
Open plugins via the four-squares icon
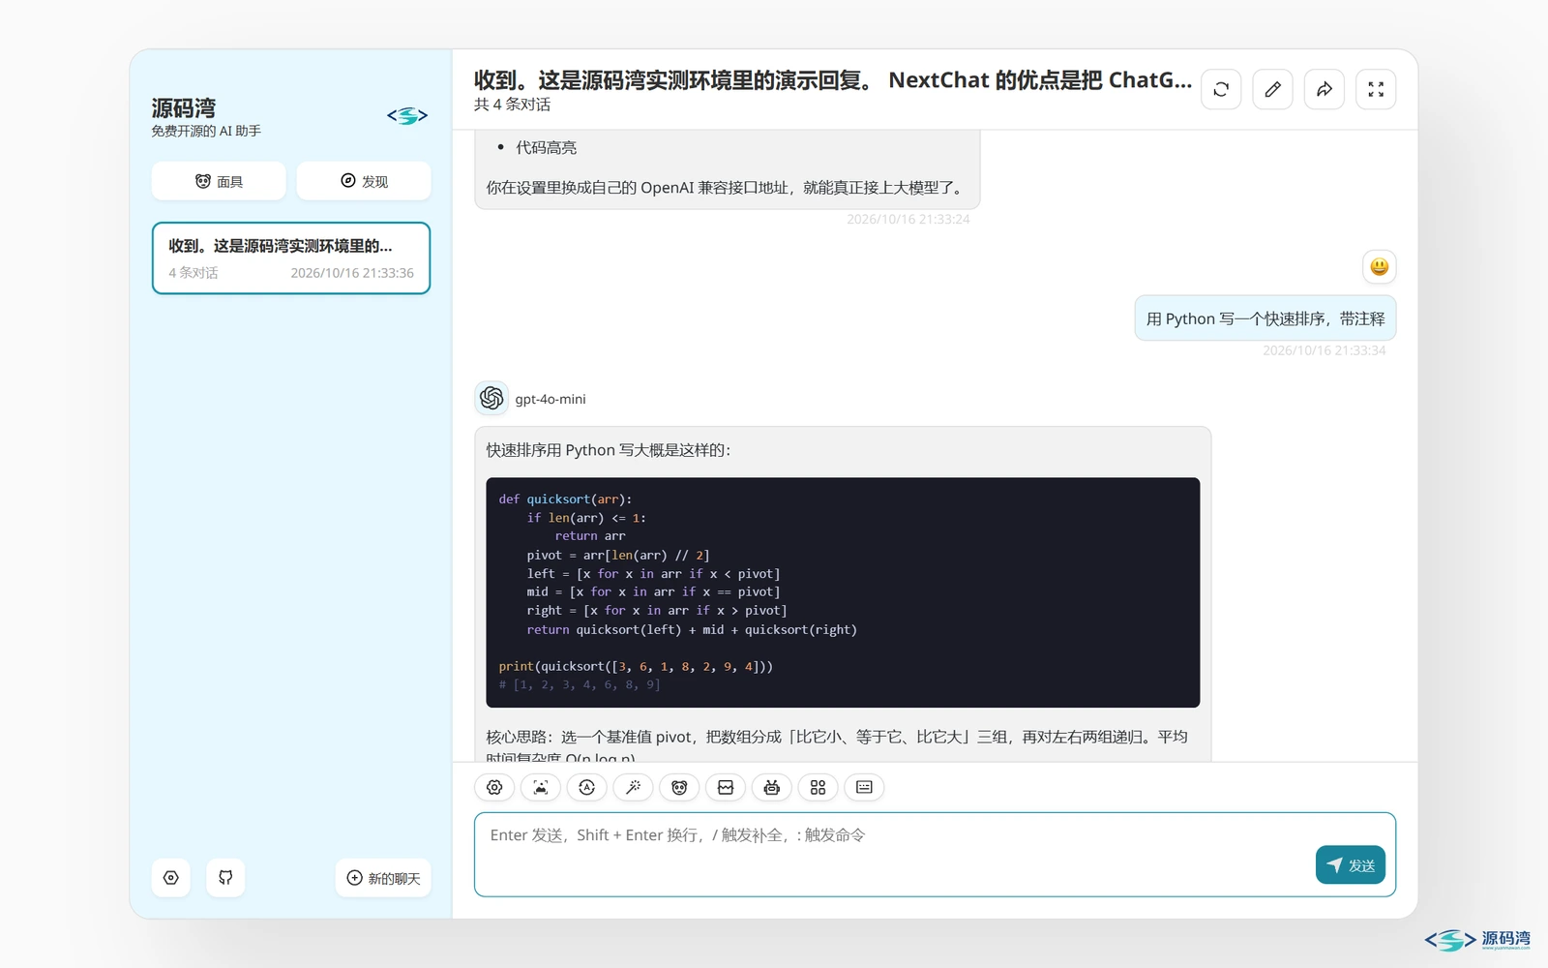pyautogui.click(x=819, y=787)
